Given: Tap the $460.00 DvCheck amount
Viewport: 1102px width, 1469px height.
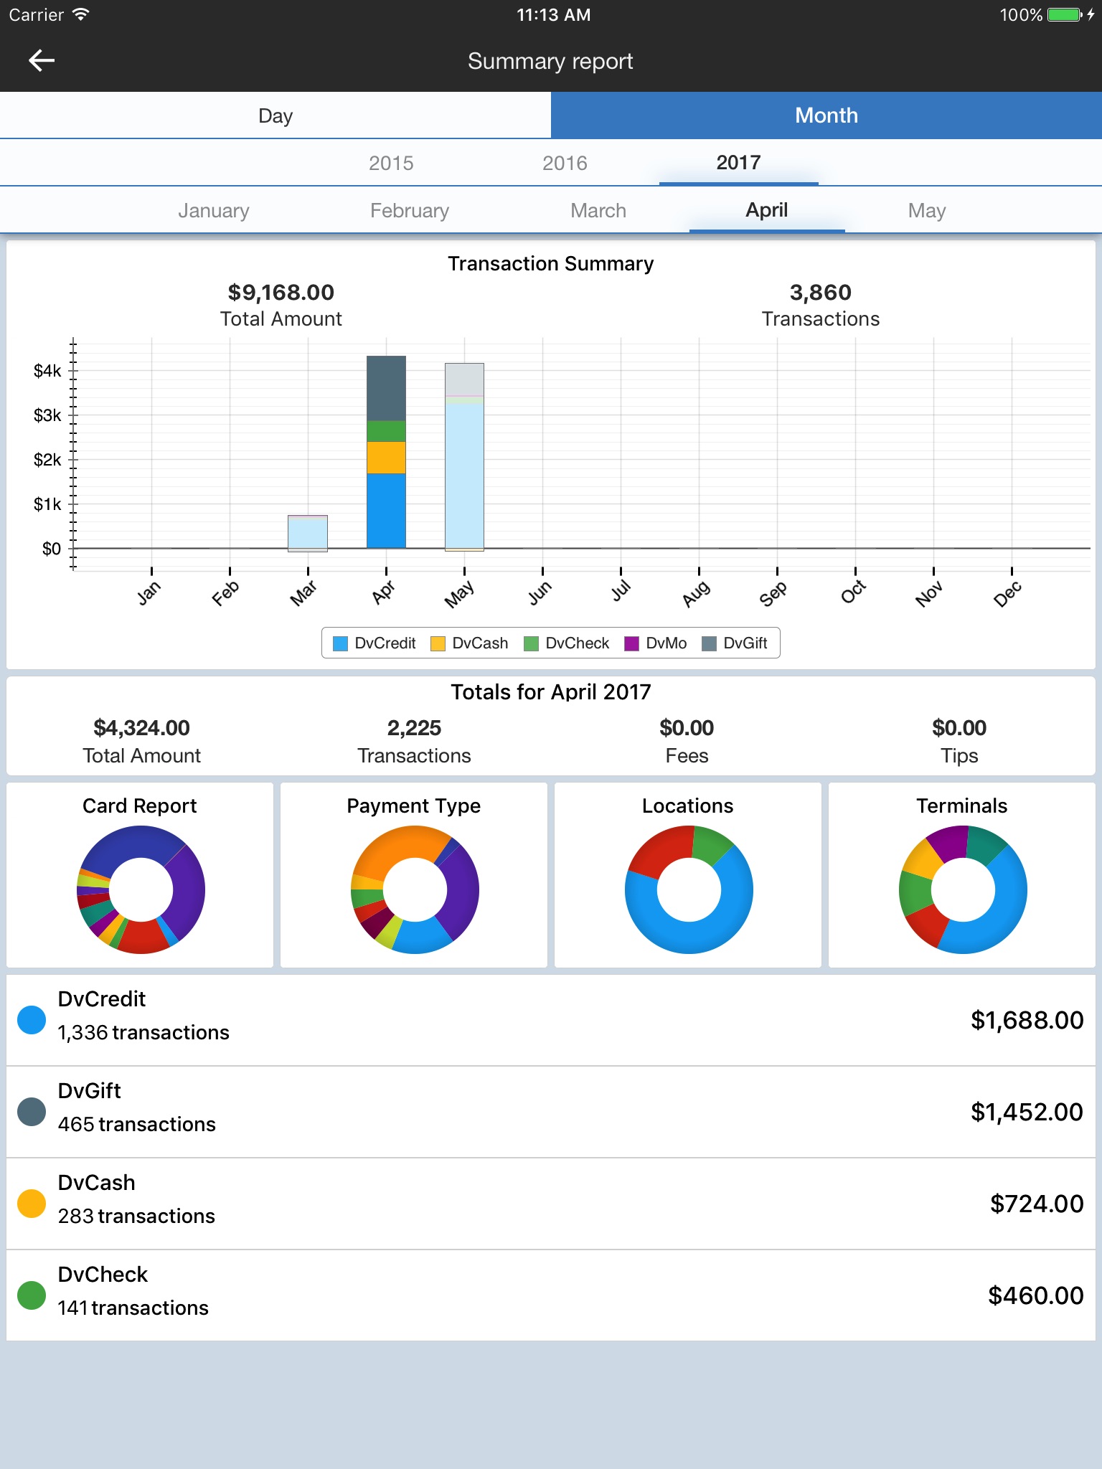Looking at the screenshot, I should [x=1035, y=1295].
